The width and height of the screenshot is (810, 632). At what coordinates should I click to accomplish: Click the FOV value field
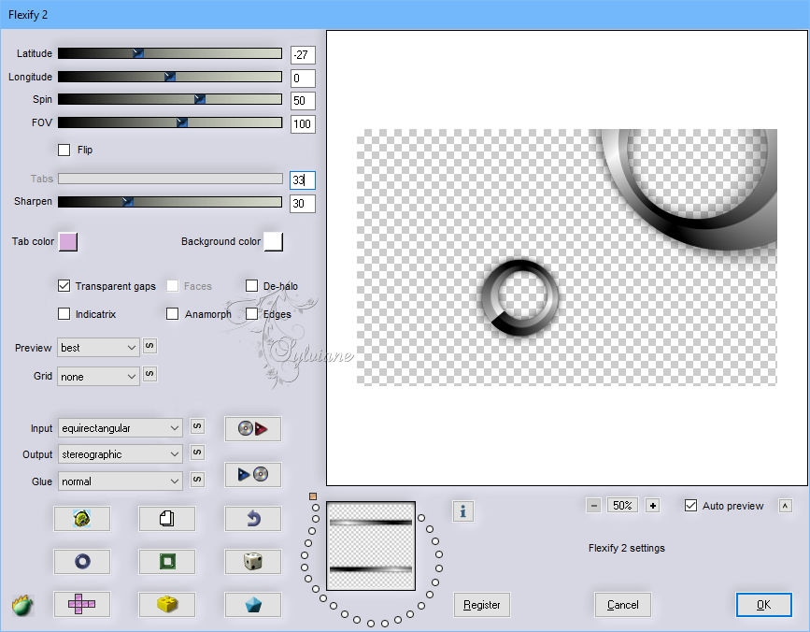pyautogui.click(x=303, y=124)
